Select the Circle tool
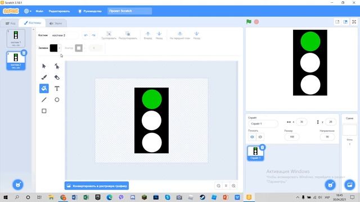Image resolution: width=360 pixels, height=202 pixels. pos(57,100)
